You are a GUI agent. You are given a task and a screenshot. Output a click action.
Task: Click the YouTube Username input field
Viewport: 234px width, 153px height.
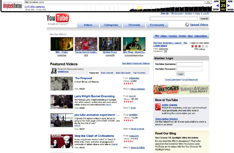(x=190, y=64)
